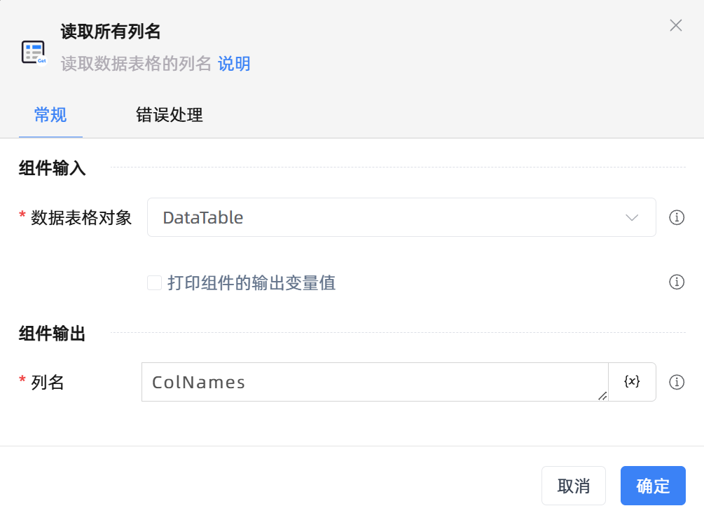Close the dialog with X icon

coord(676,25)
